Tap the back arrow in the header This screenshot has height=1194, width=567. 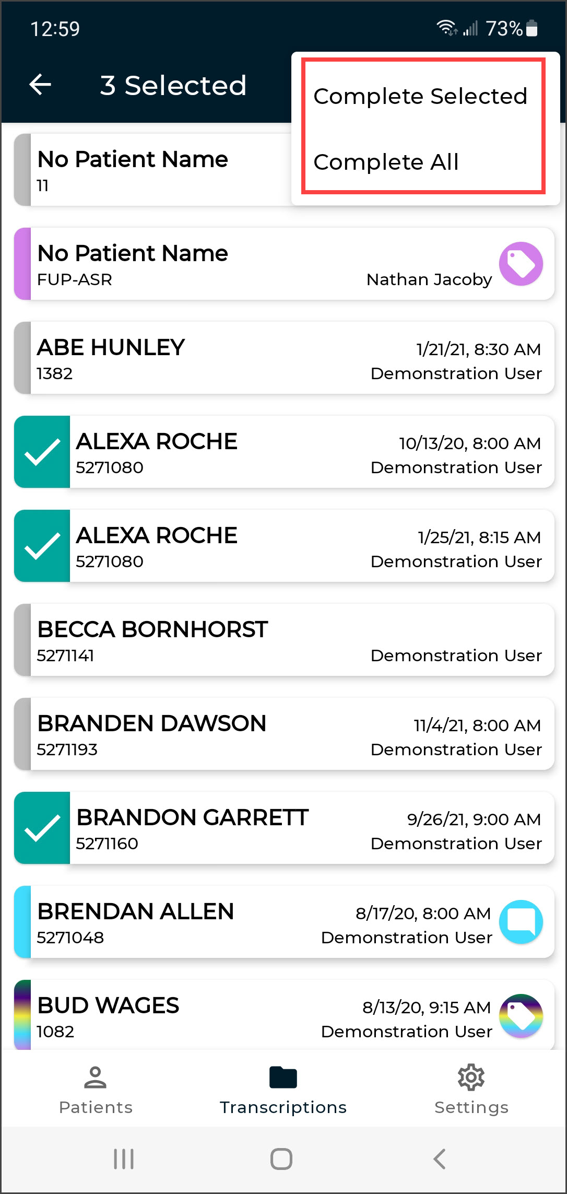coord(40,85)
